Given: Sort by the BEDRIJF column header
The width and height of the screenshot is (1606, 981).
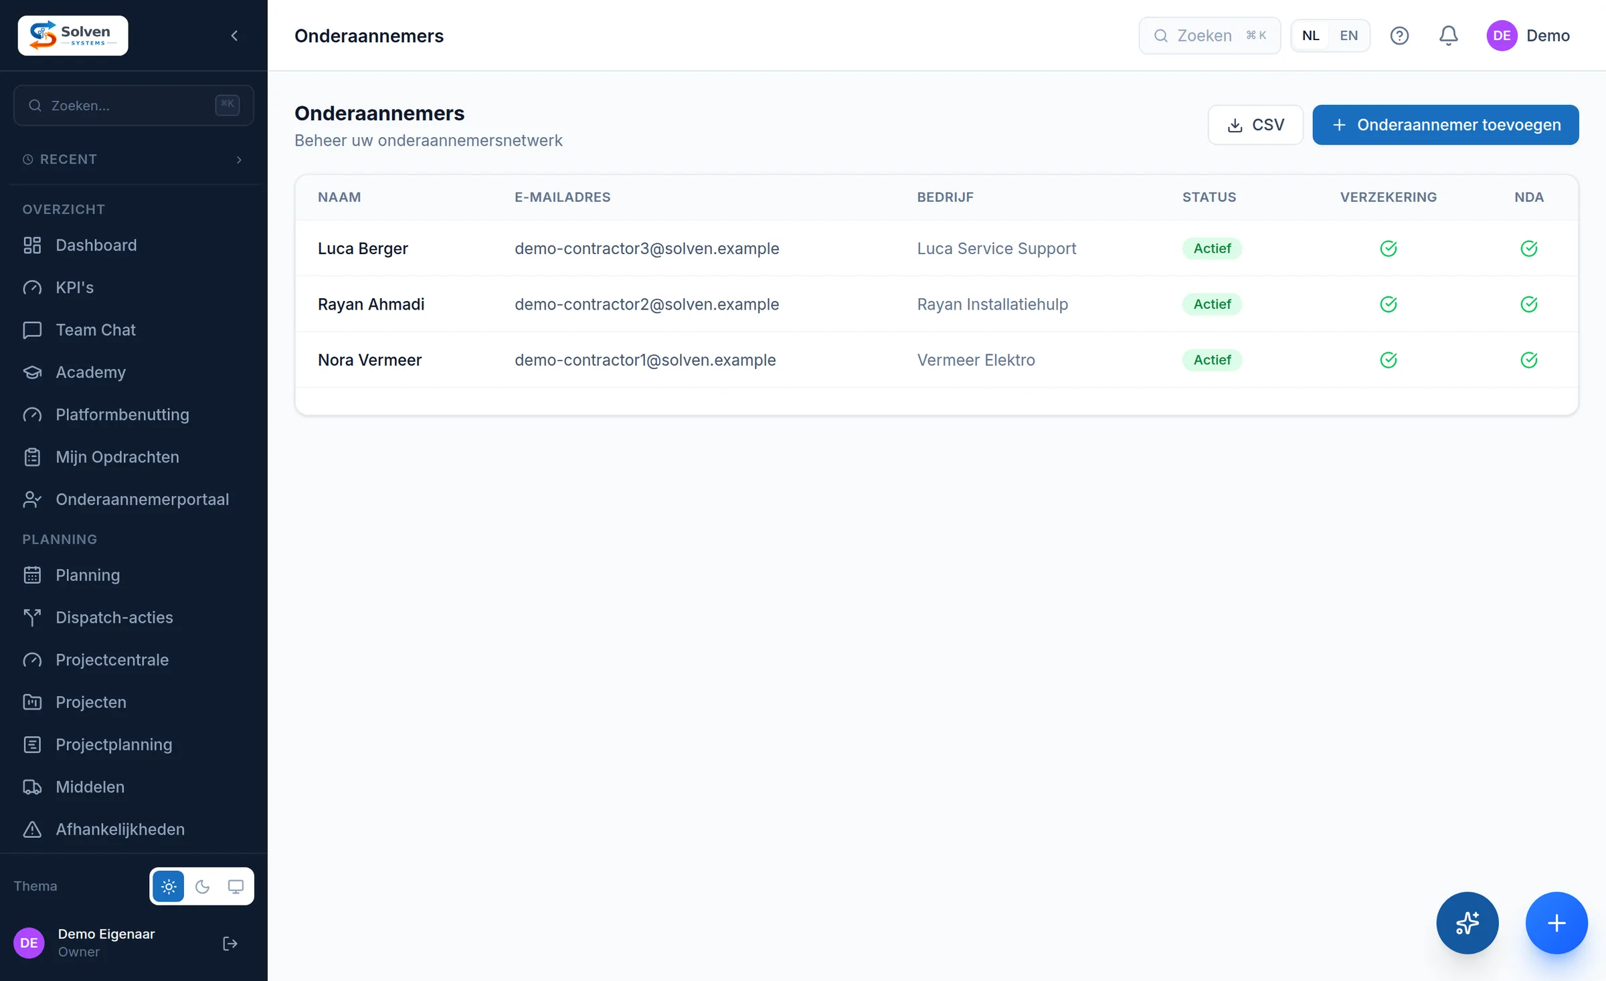Looking at the screenshot, I should click(945, 197).
